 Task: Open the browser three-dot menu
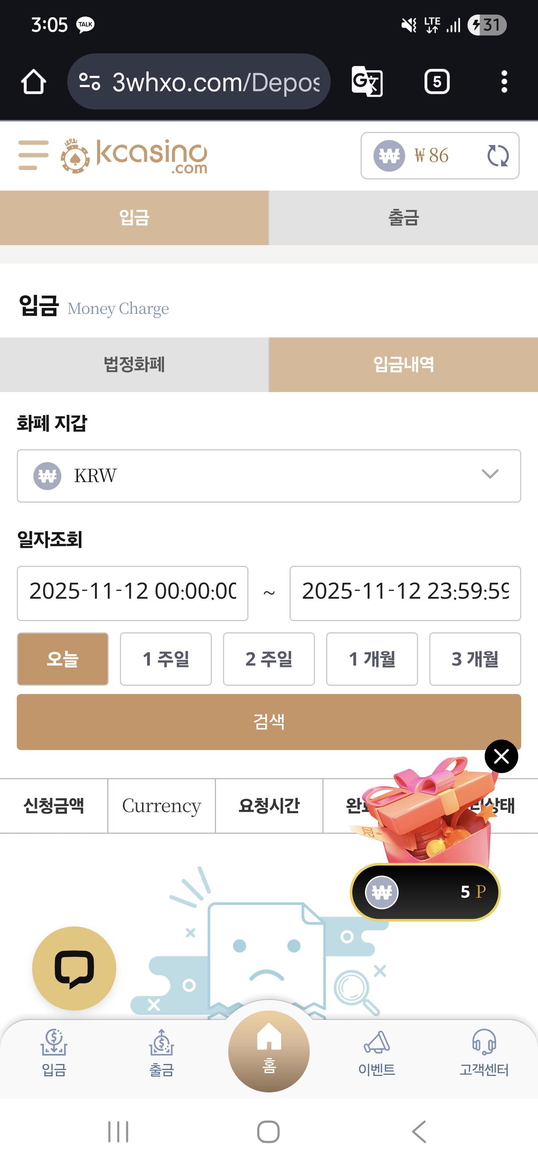[504, 82]
